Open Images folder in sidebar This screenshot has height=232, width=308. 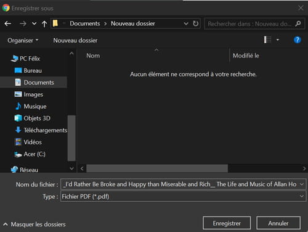tap(33, 94)
